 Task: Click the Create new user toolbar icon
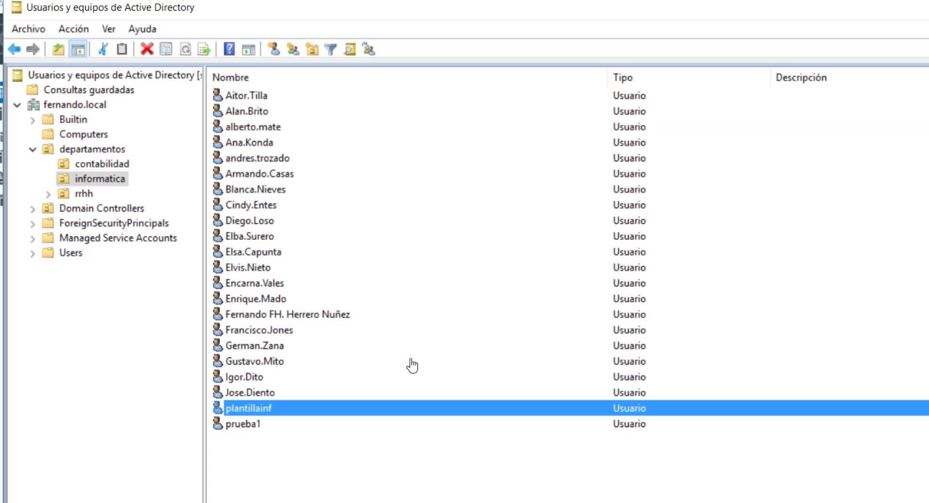[274, 49]
